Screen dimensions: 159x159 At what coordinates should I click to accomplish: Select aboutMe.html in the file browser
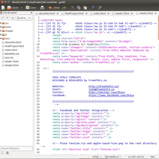[x=13, y=43]
